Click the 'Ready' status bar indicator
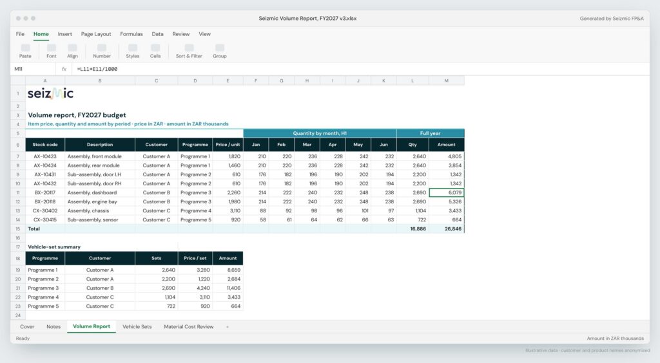The height and width of the screenshot is (363, 660). click(x=23, y=338)
